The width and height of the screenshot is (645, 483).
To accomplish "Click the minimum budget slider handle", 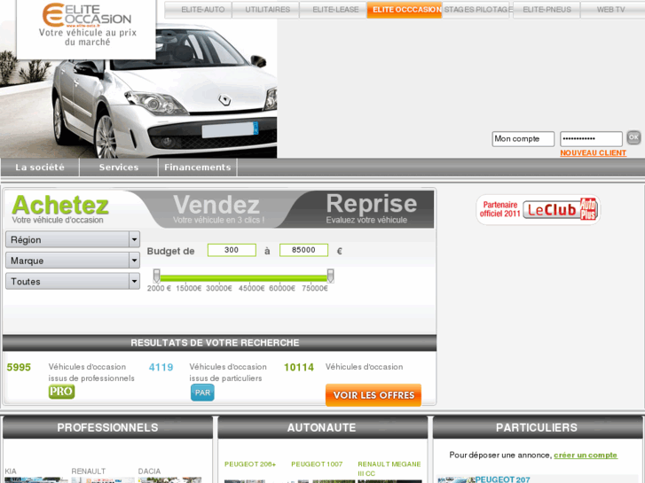I will [156, 276].
